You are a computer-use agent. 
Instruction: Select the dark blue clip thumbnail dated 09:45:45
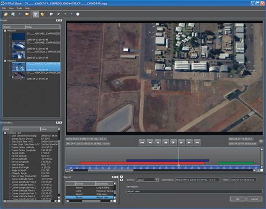tap(19, 36)
